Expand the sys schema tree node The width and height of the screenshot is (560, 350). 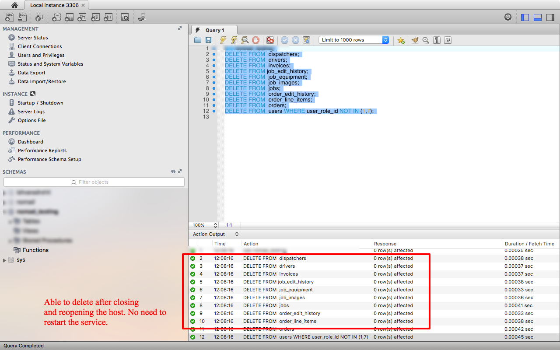(x=5, y=260)
